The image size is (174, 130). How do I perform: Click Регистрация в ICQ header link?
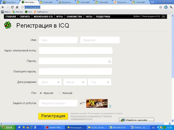(x=151, y=16)
